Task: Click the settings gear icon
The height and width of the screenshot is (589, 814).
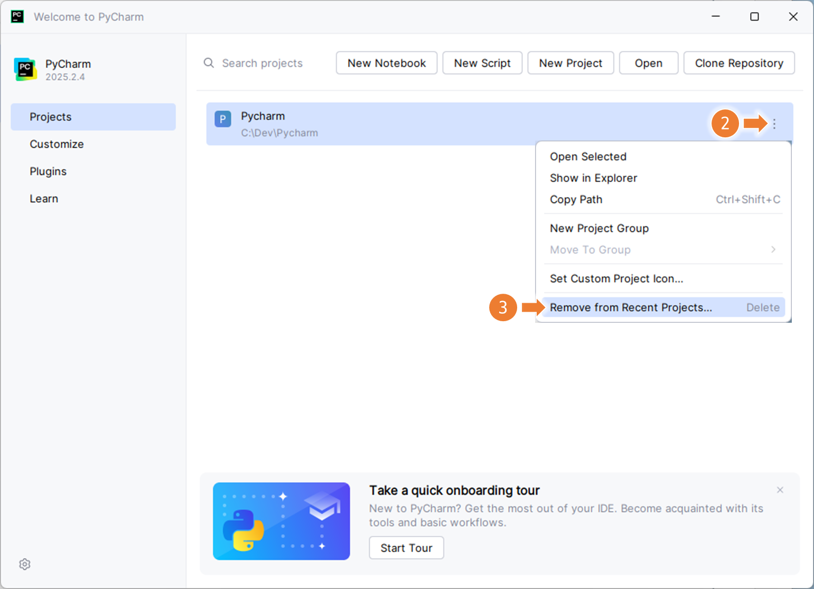Action: point(25,564)
